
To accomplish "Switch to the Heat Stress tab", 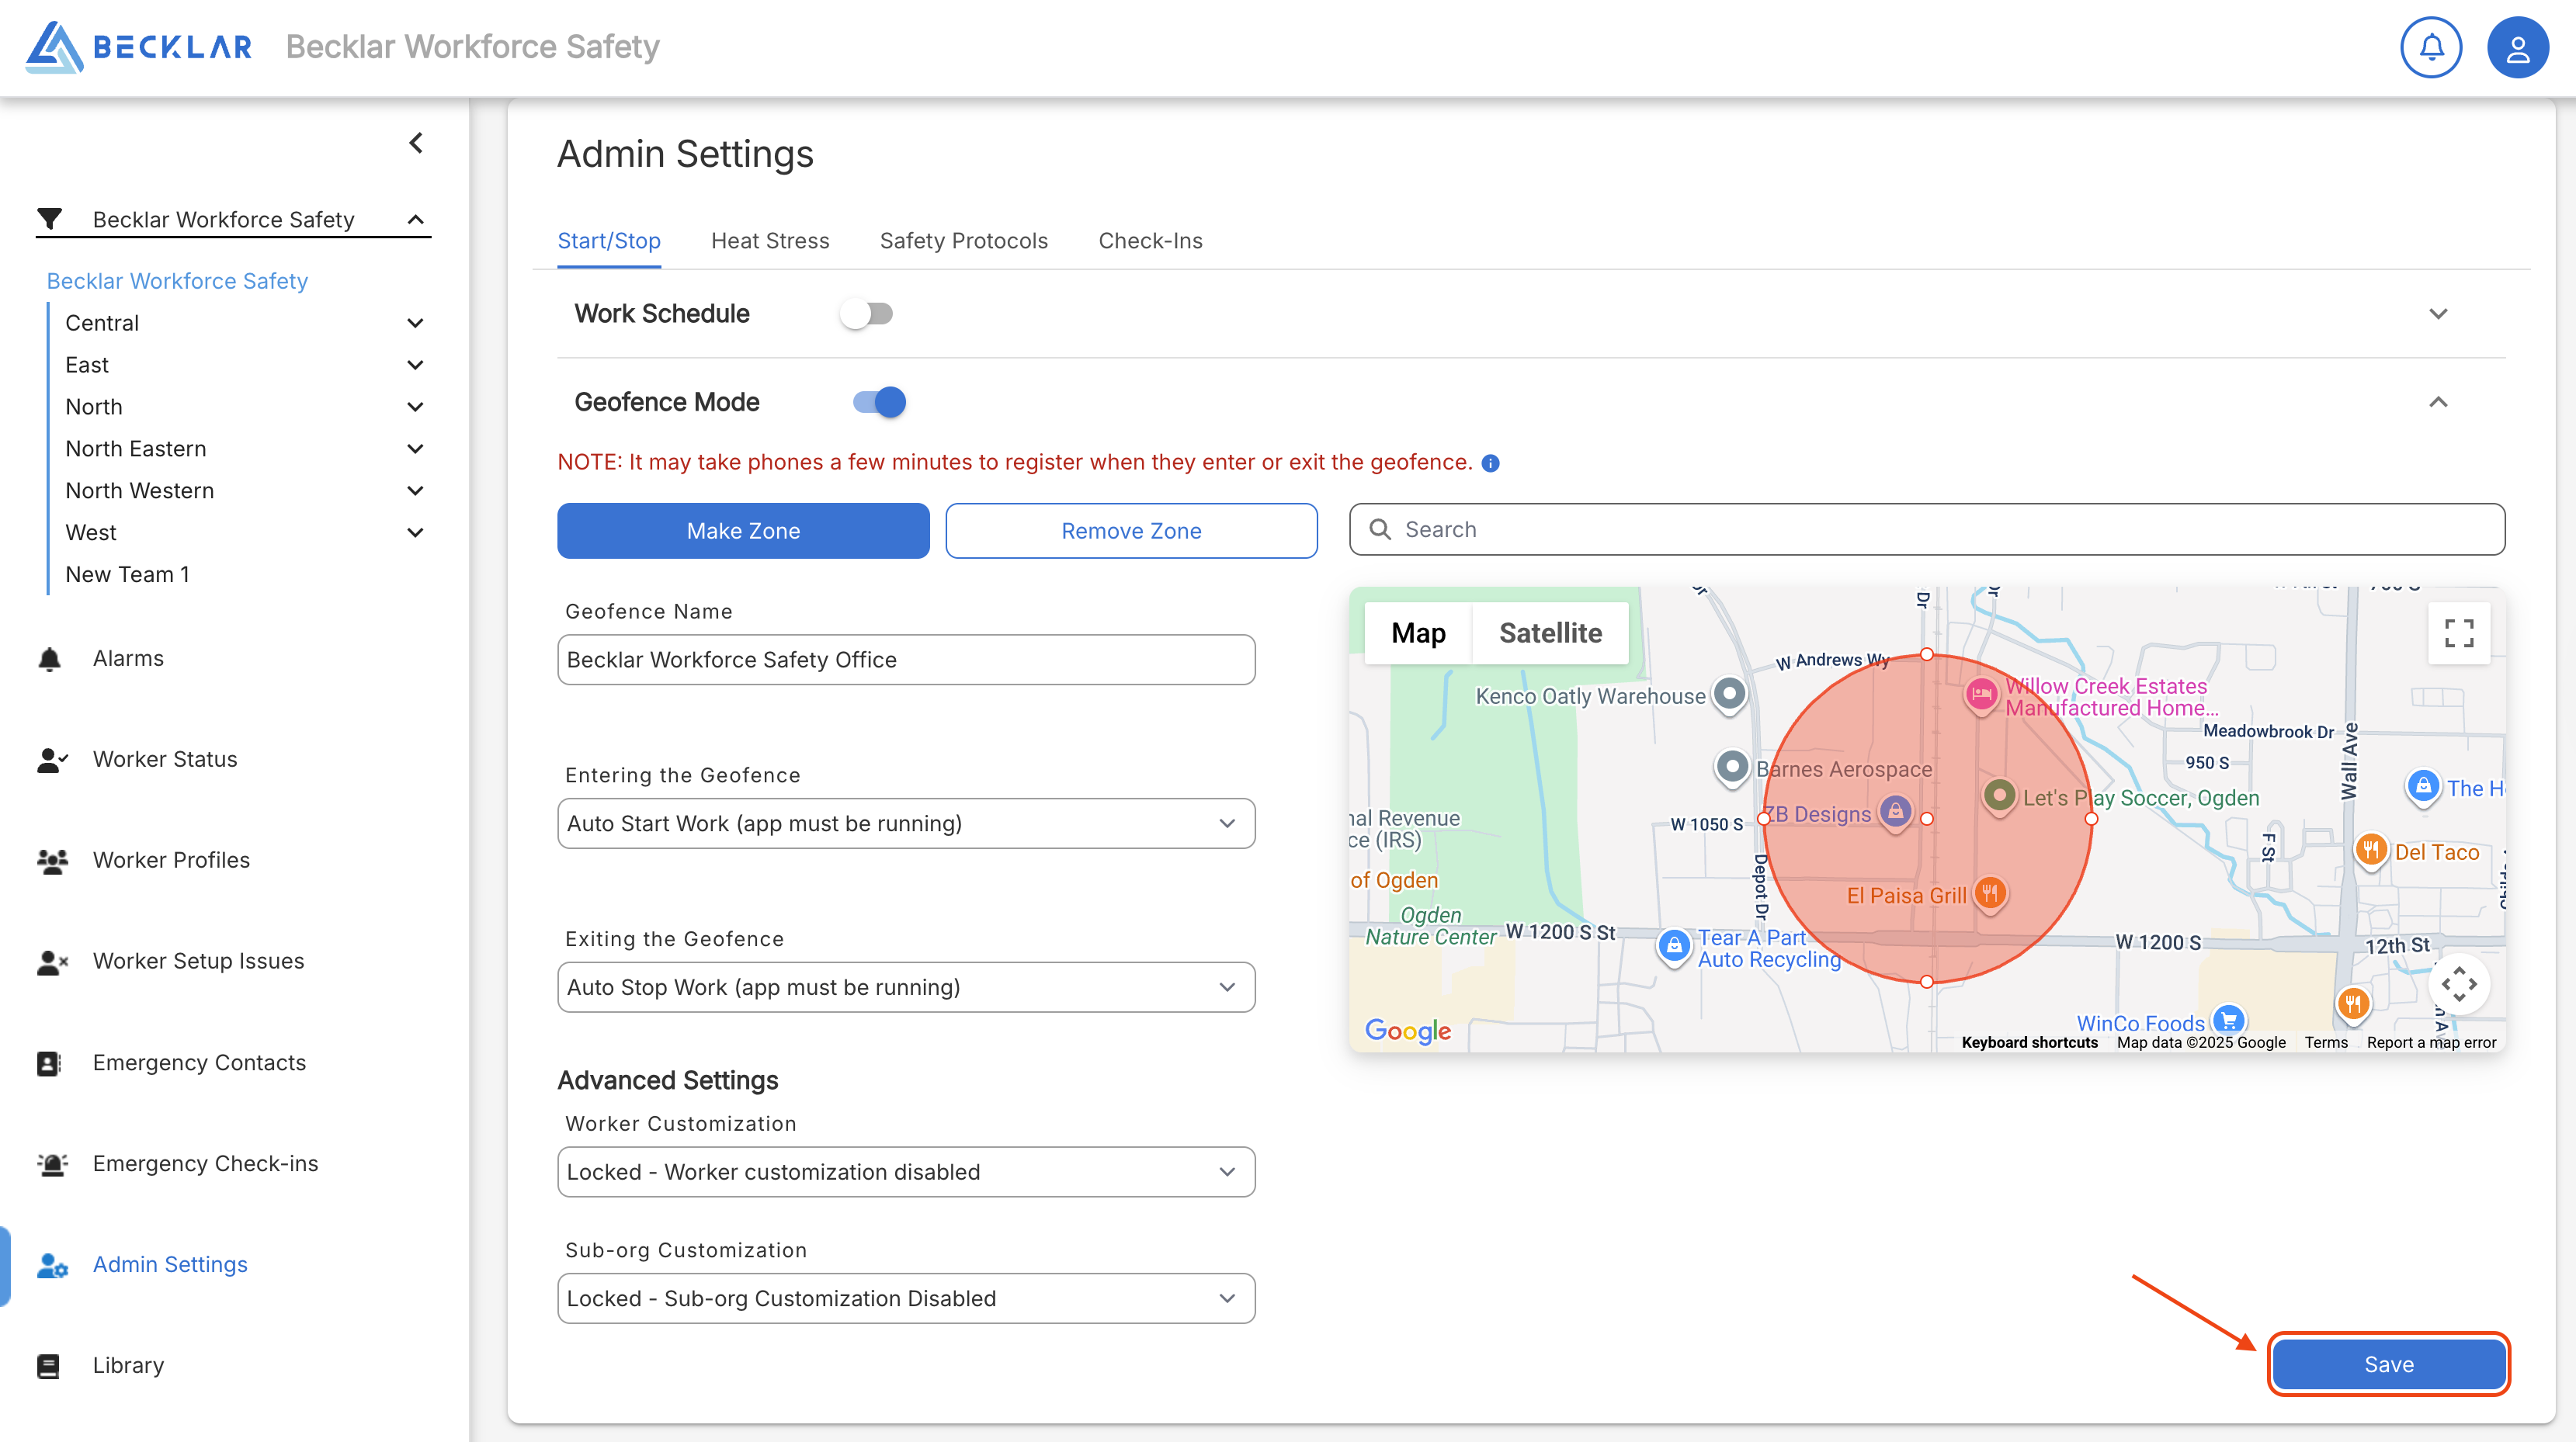I will [x=769, y=241].
